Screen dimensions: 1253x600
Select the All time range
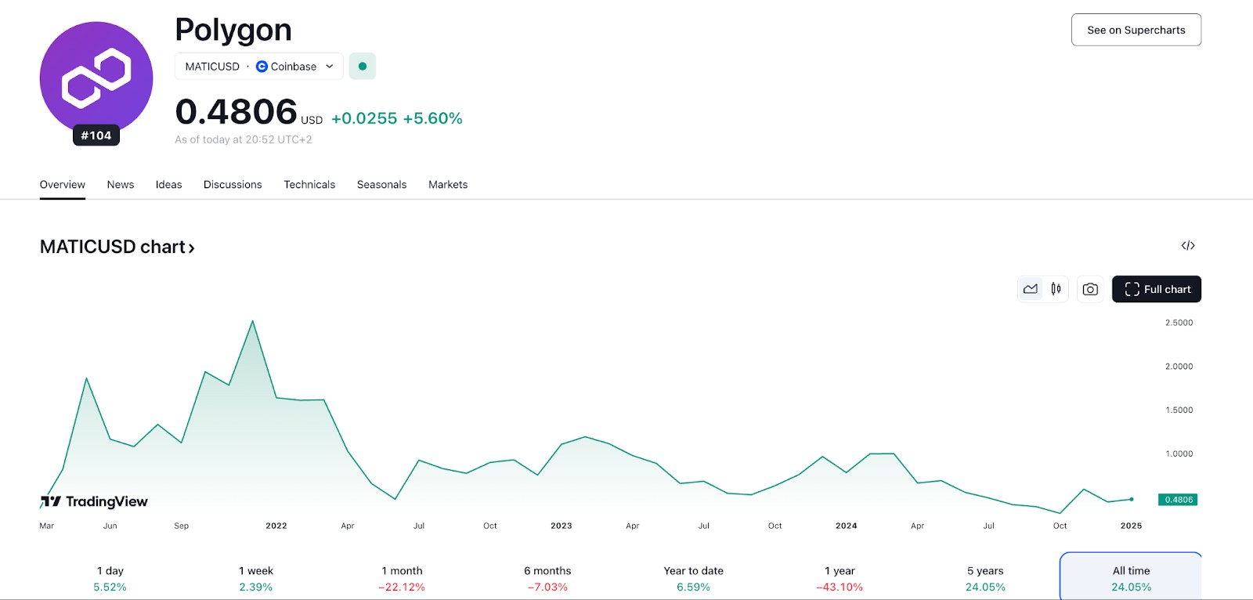pos(1131,577)
